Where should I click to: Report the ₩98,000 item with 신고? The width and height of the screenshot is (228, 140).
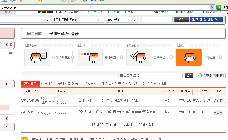pos(218,101)
